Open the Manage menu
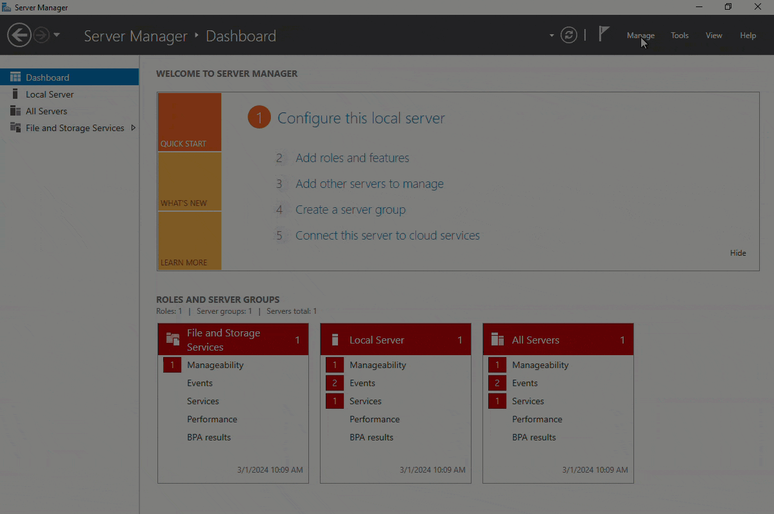Screen dimensions: 774x514 pos(640,36)
